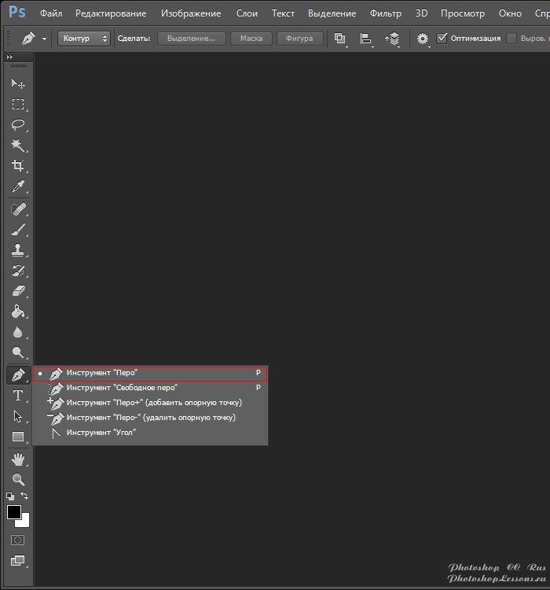Toggle the Оптимизация checkbox
550x590 pixels.
(442, 38)
